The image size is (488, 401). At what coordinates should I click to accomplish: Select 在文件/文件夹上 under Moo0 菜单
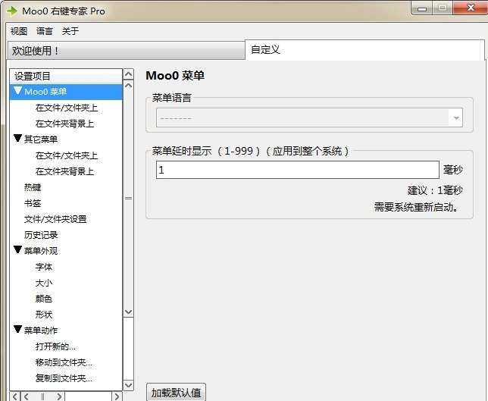coord(67,108)
